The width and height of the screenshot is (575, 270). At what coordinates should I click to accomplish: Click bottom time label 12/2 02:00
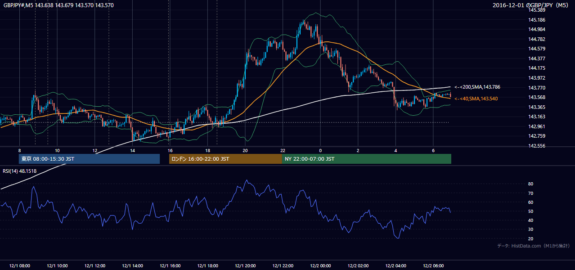point(358,266)
